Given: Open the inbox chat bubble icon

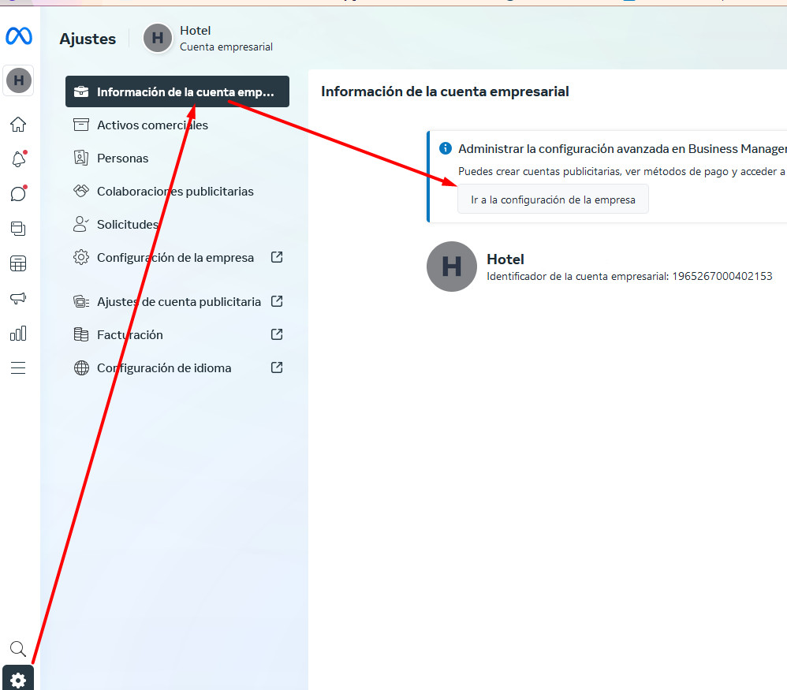Looking at the screenshot, I should click(x=19, y=194).
